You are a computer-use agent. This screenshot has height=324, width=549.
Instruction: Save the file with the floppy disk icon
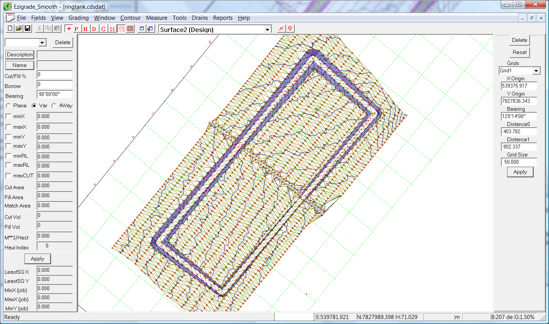(x=27, y=29)
